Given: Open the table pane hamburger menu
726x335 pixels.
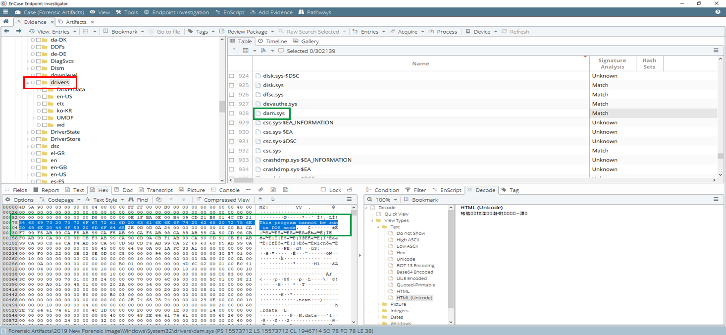Looking at the screenshot, I should pyautogui.click(x=716, y=51).
